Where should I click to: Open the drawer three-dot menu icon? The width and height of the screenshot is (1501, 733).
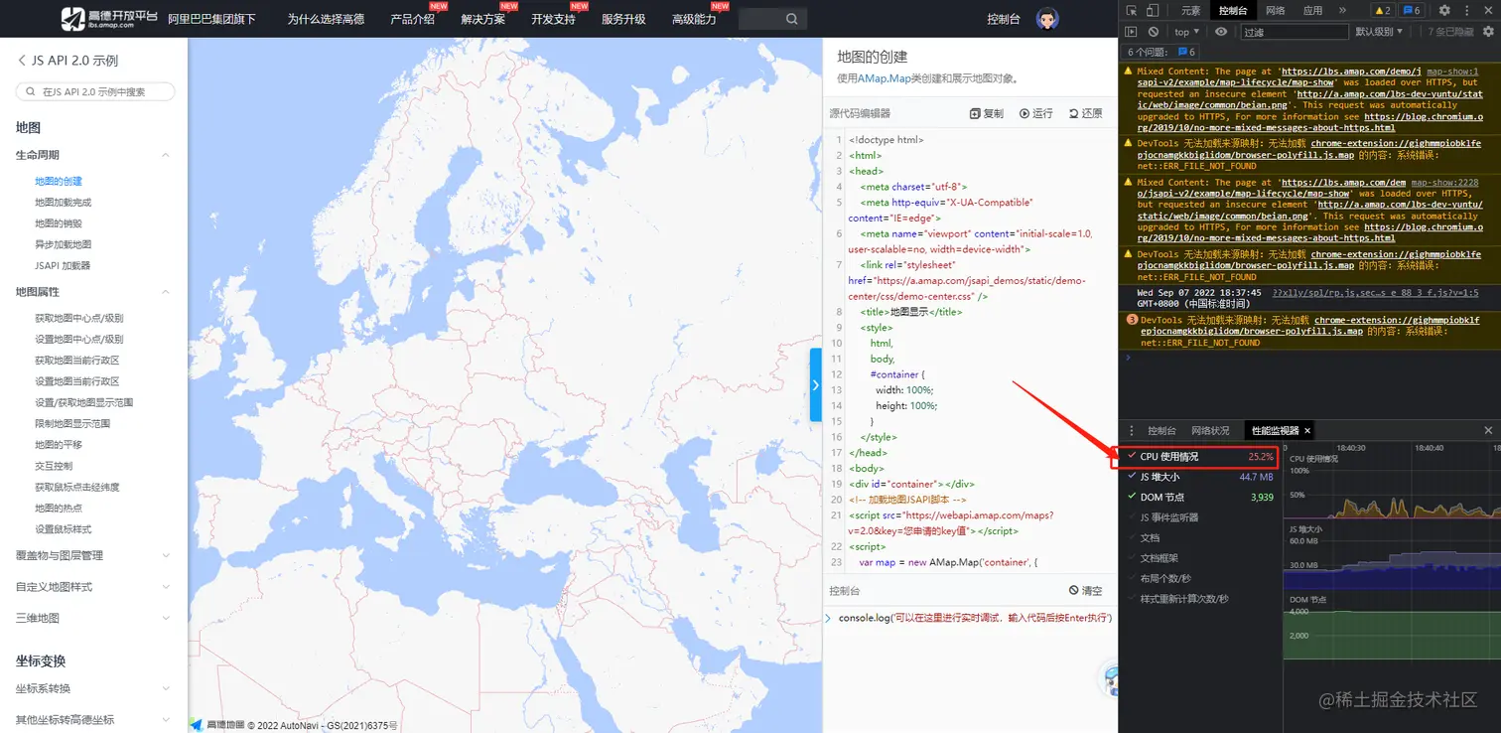click(x=1131, y=430)
